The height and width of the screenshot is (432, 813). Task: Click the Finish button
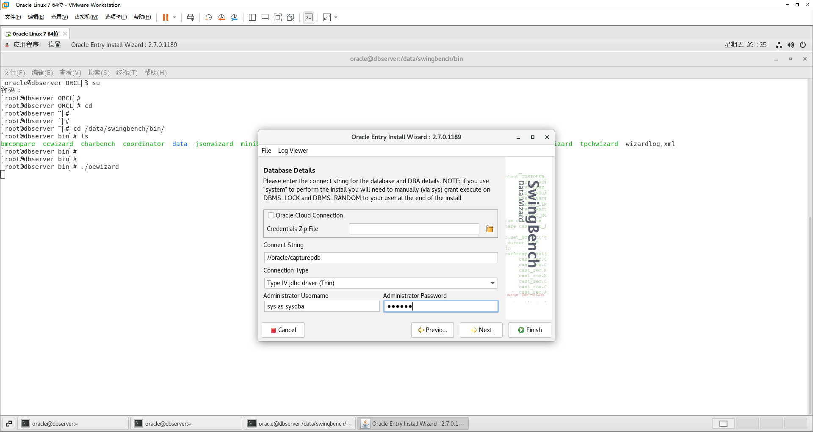click(x=530, y=330)
